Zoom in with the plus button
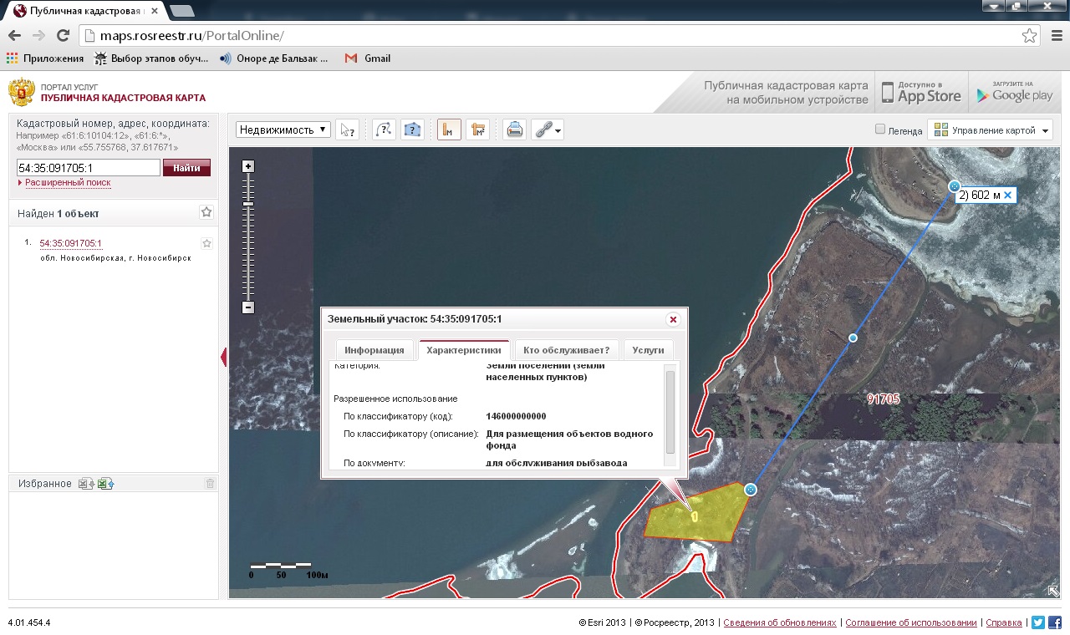The width and height of the screenshot is (1070, 635). (x=248, y=166)
